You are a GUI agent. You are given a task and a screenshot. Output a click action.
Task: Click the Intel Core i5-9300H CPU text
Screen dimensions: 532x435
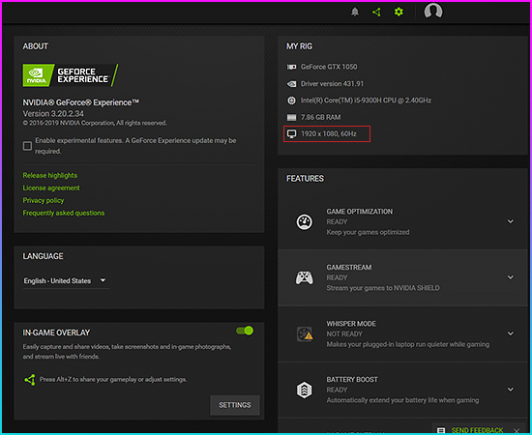[366, 101]
